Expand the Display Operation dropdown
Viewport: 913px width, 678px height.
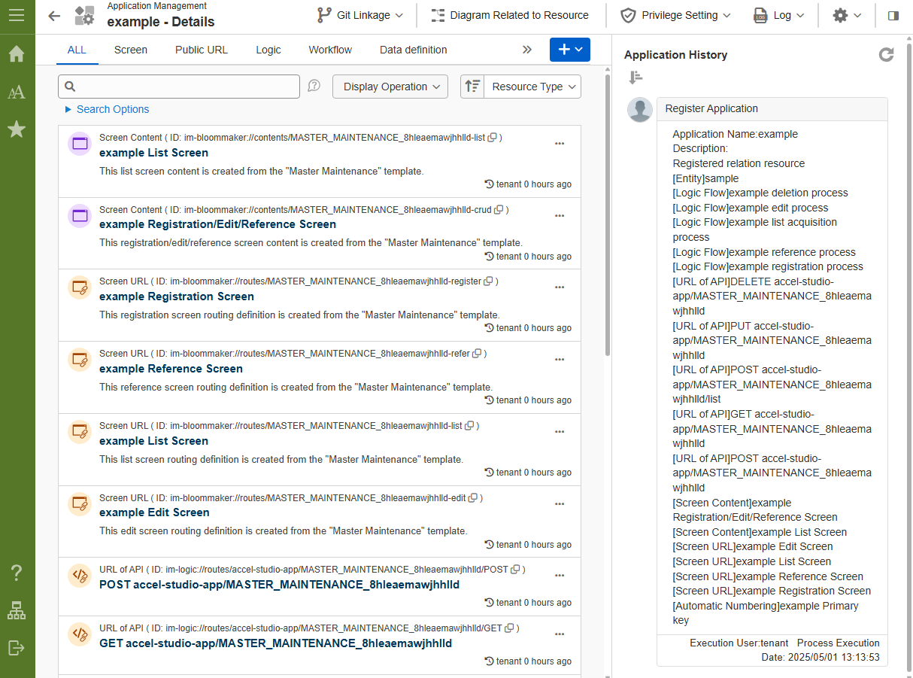pos(390,87)
